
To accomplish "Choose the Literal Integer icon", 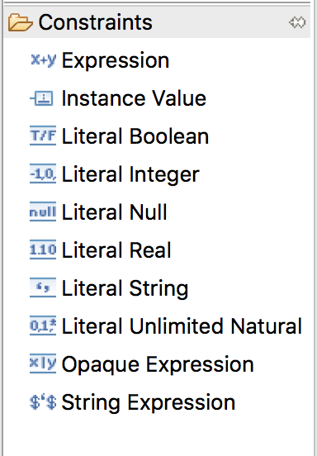I will [43, 174].
